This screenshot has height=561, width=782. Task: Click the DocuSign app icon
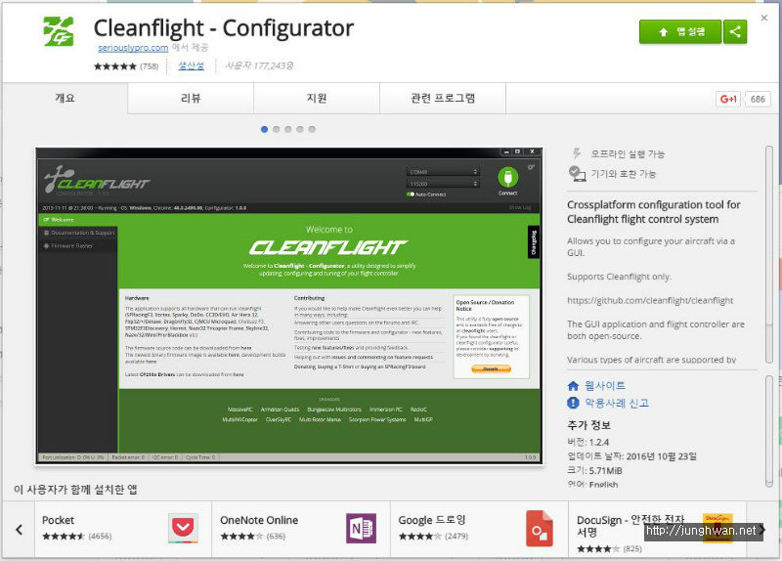[717, 528]
